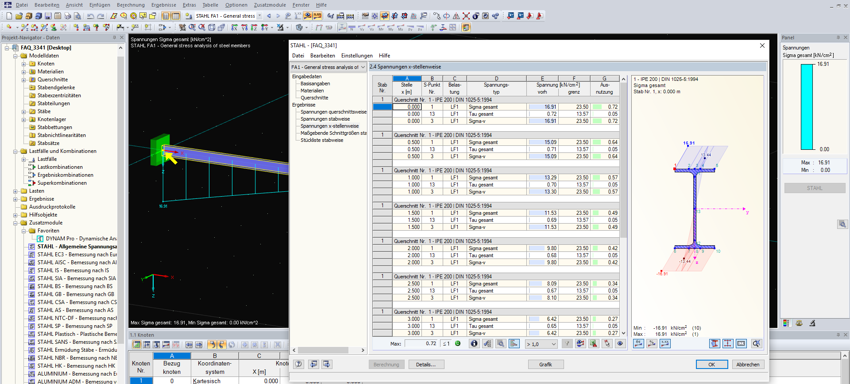Image resolution: width=850 pixels, height=384 pixels.
Task: Click the eye view-mode icon in dialog
Action: click(x=620, y=343)
